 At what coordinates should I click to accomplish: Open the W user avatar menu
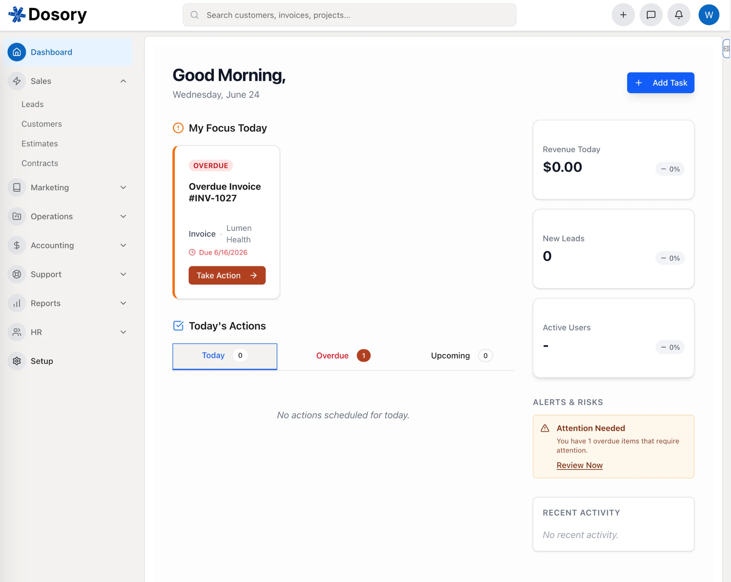point(709,15)
